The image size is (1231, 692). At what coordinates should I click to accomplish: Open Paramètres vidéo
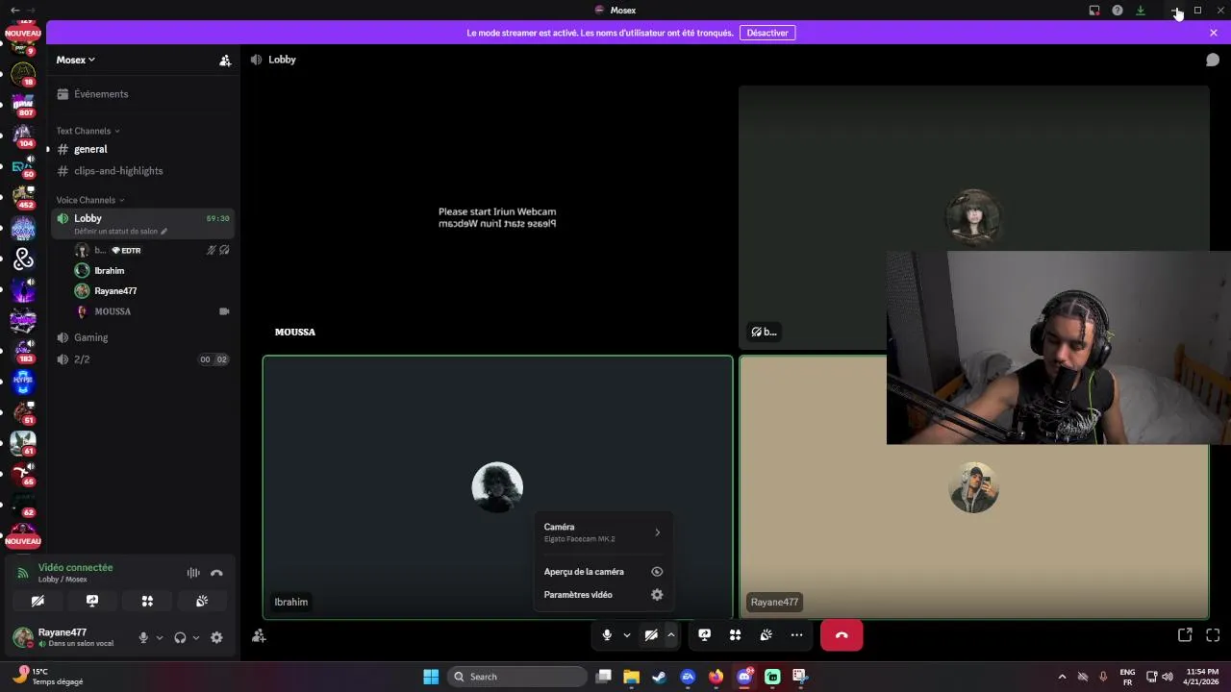[x=603, y=595]
